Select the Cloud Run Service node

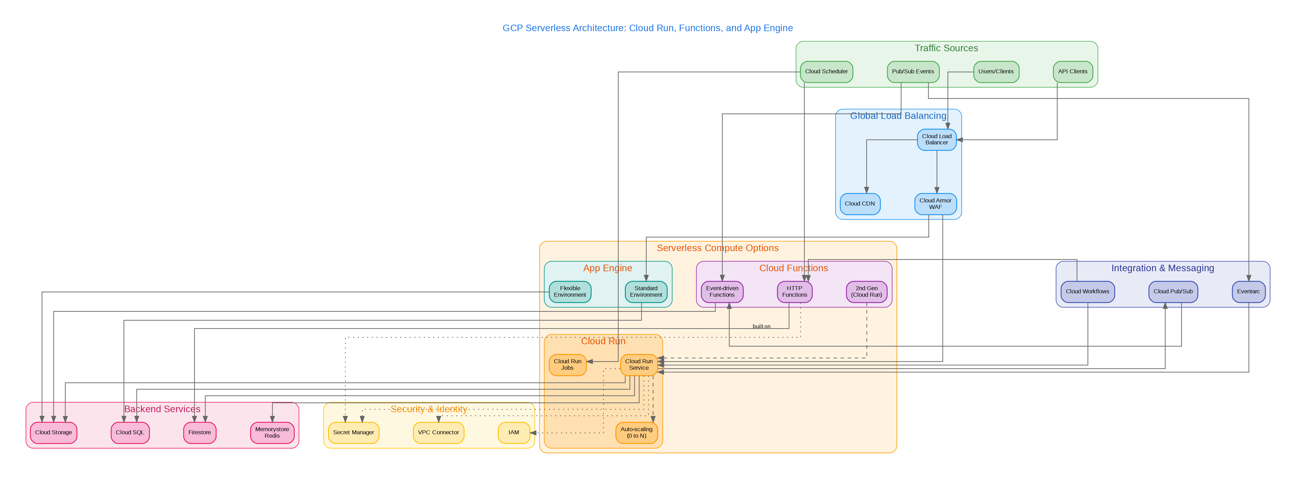639,365
